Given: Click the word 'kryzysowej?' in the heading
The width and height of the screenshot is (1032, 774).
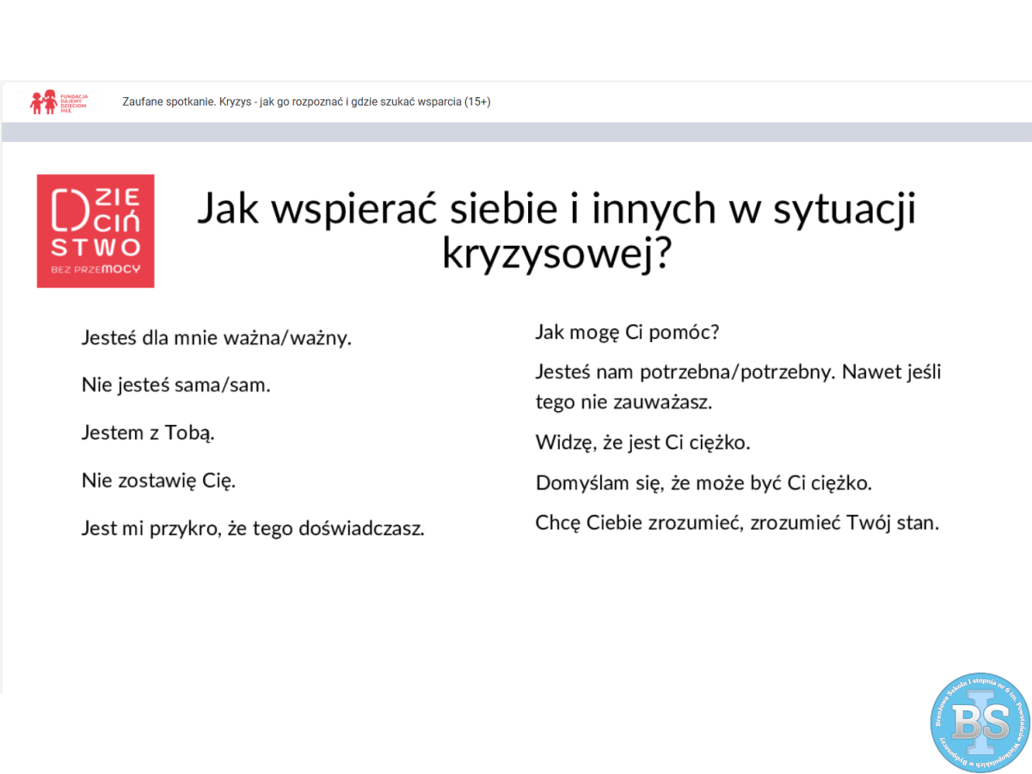Looking at the screenshot, I should click(x=556, y=253).
